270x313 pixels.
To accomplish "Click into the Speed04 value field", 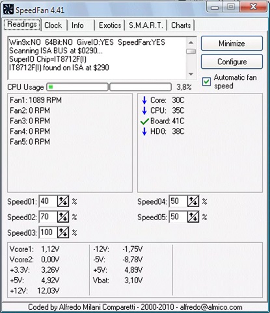I will point(178,201).
